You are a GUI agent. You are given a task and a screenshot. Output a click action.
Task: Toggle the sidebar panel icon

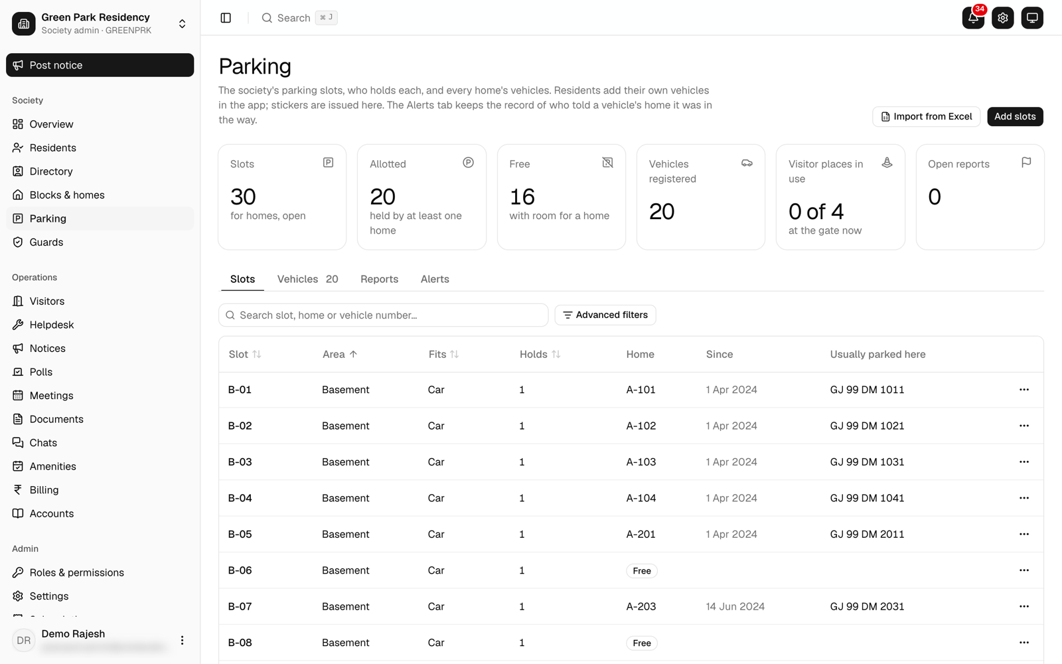pos(226,18)
